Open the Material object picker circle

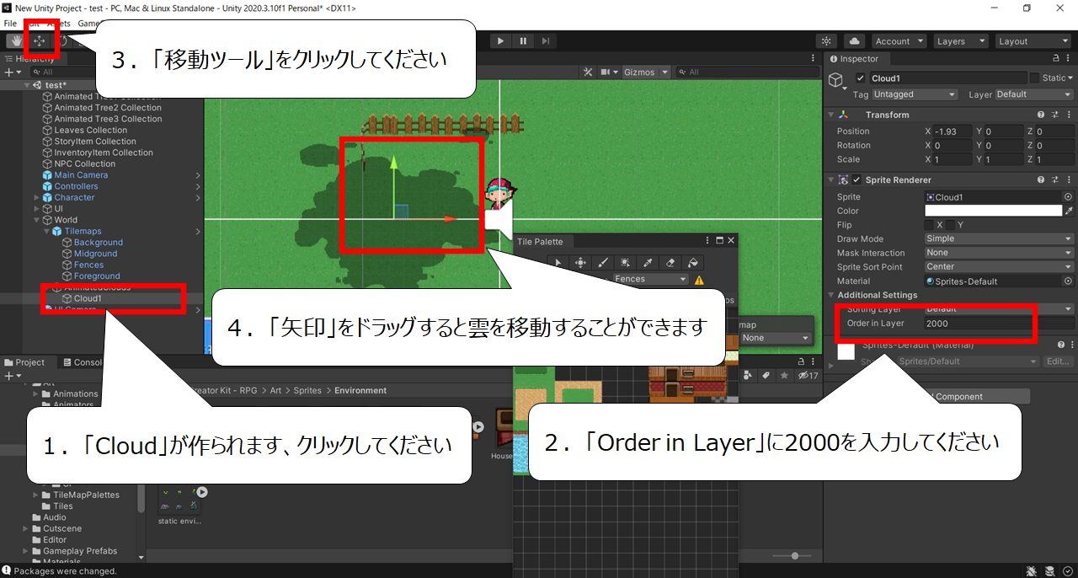pyautogui.click(x=1068, y=281)
